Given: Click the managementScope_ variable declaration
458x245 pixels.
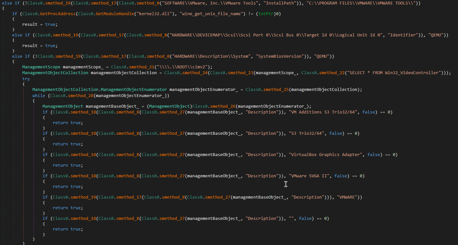Looking at the screenshot, I should pyautogui.click(x=83, y=67).
